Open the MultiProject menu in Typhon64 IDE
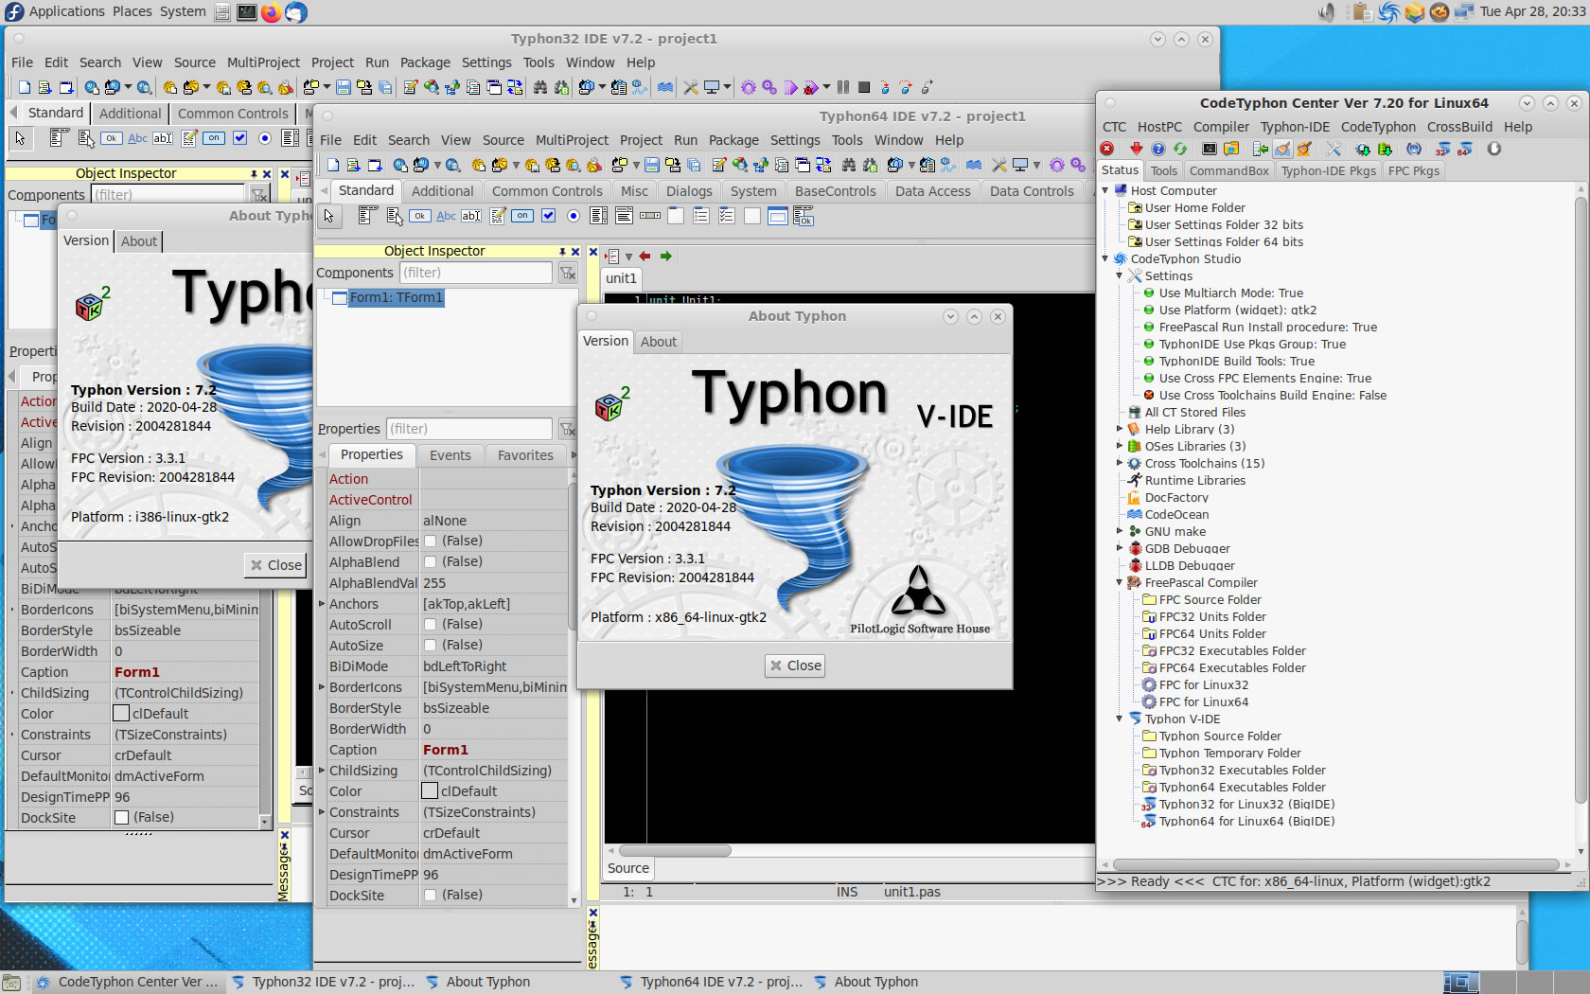Image resolution: width=1590 pixels, height=994 pixels. [x=572, y=140]
